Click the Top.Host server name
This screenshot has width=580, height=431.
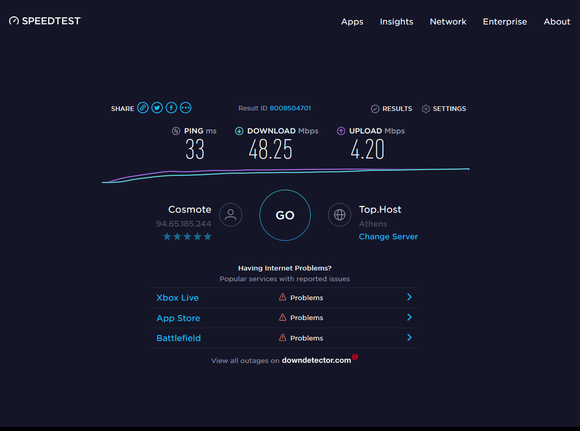pyautogui.click(x=380, y=210)
